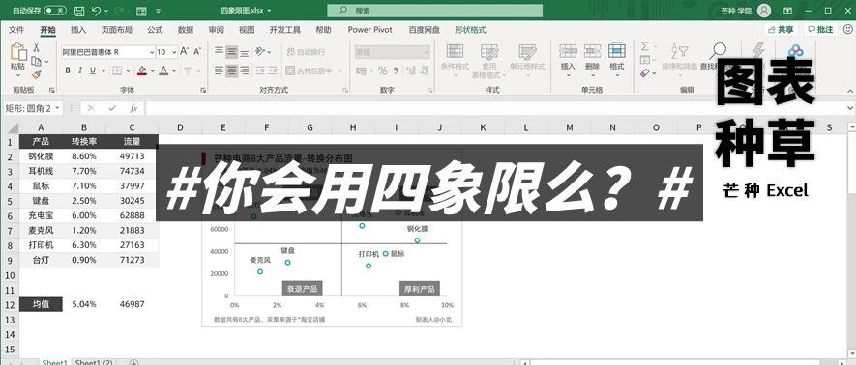Toggle vertical middle alignment
856x365 pixels.
tap(231, 51)
